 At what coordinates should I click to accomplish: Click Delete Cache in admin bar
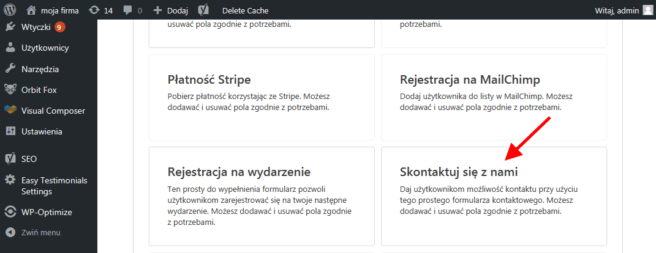[245, 10]
